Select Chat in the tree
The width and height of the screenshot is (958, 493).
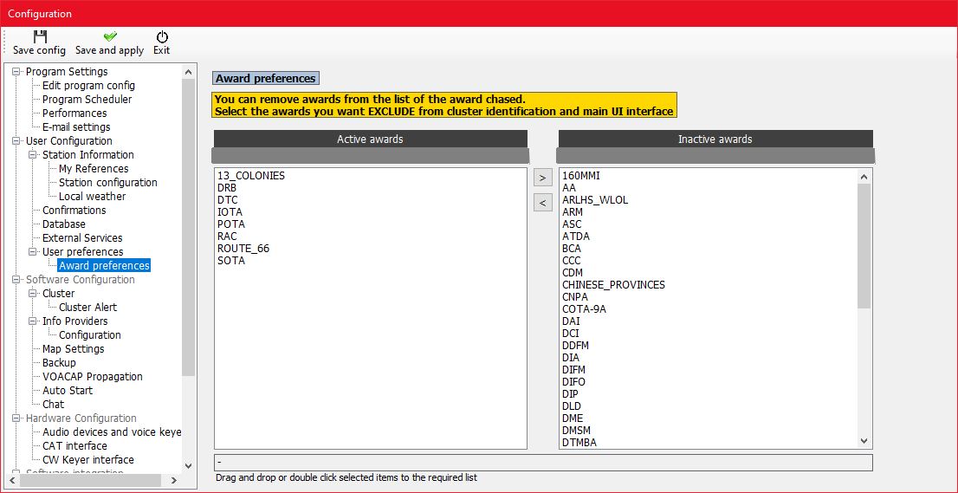coord(53,405)
